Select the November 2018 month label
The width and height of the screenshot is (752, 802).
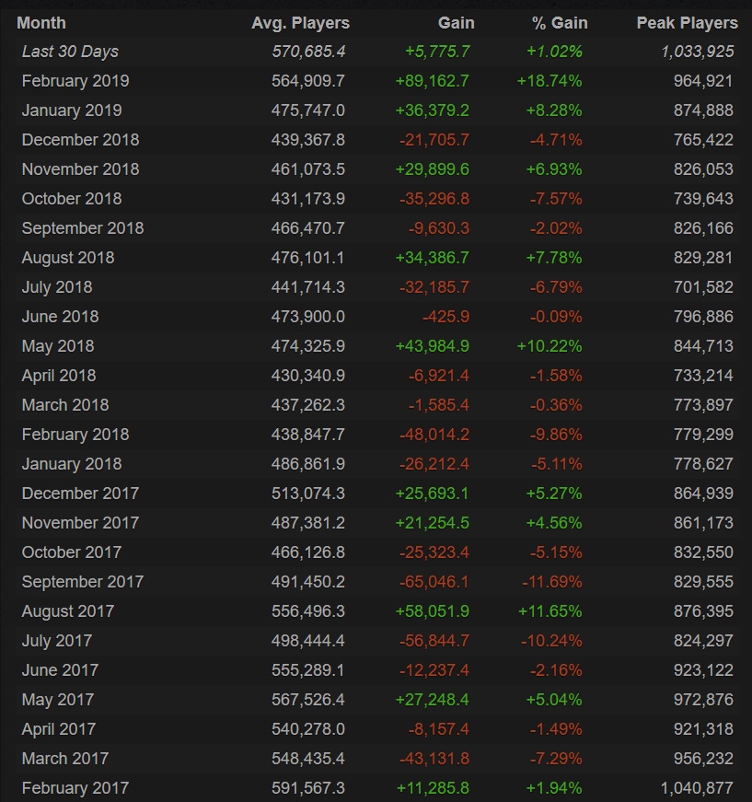point(80,169)
